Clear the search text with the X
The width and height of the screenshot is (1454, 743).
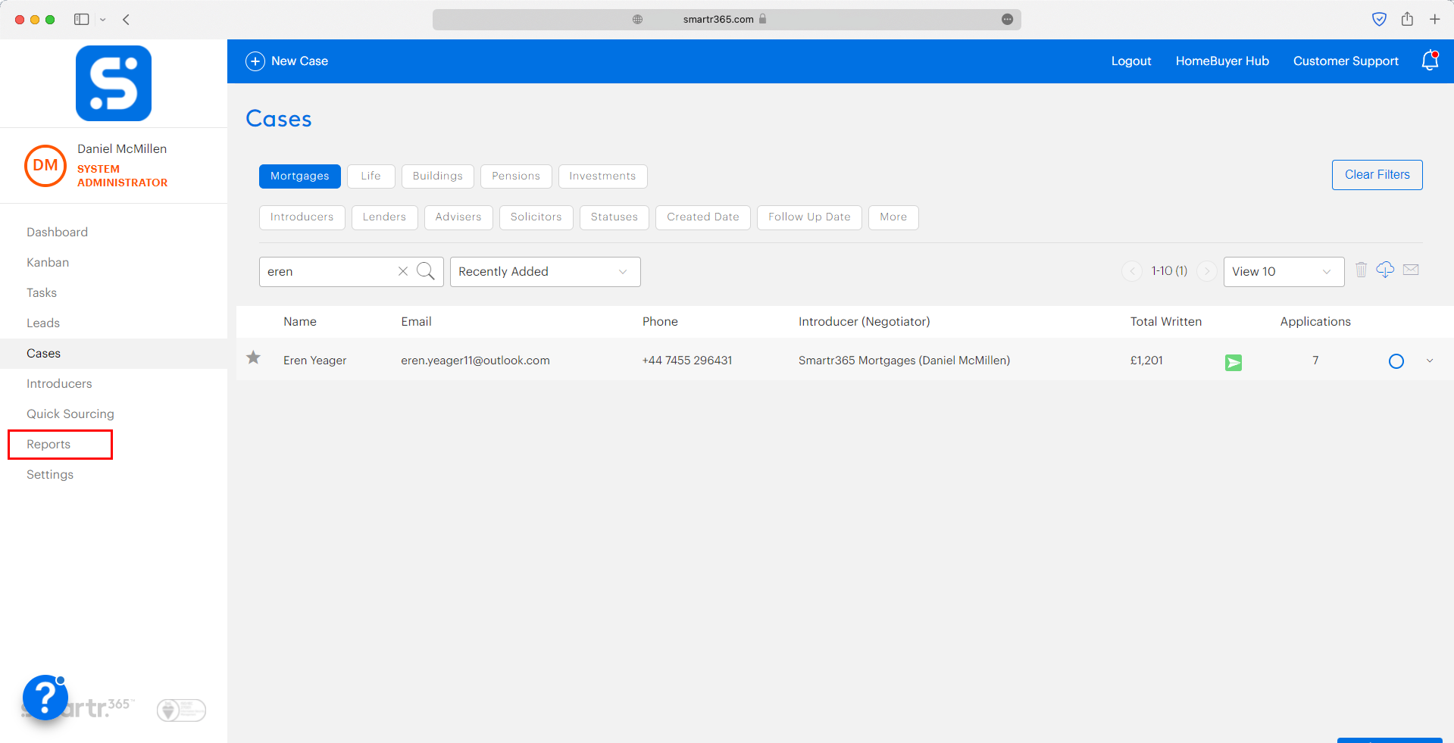[403, 271]
